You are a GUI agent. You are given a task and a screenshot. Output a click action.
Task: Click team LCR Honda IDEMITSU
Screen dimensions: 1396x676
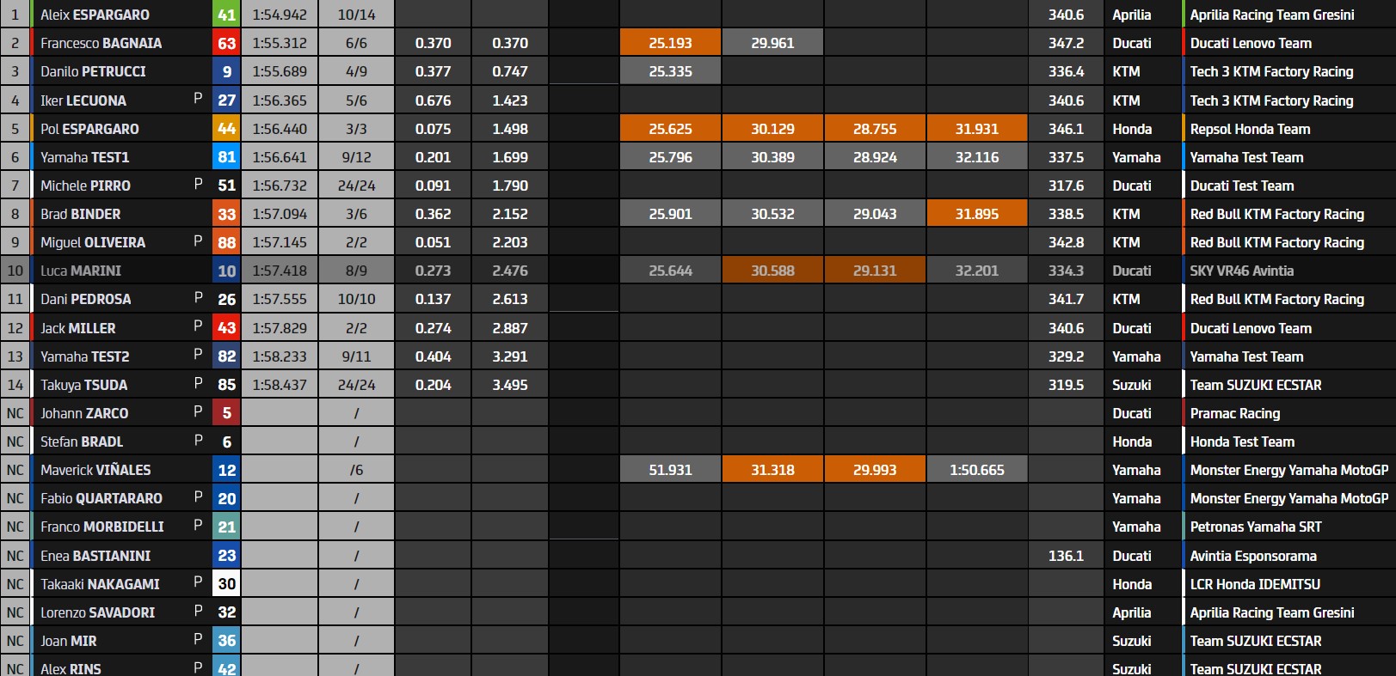[1255, 584]
